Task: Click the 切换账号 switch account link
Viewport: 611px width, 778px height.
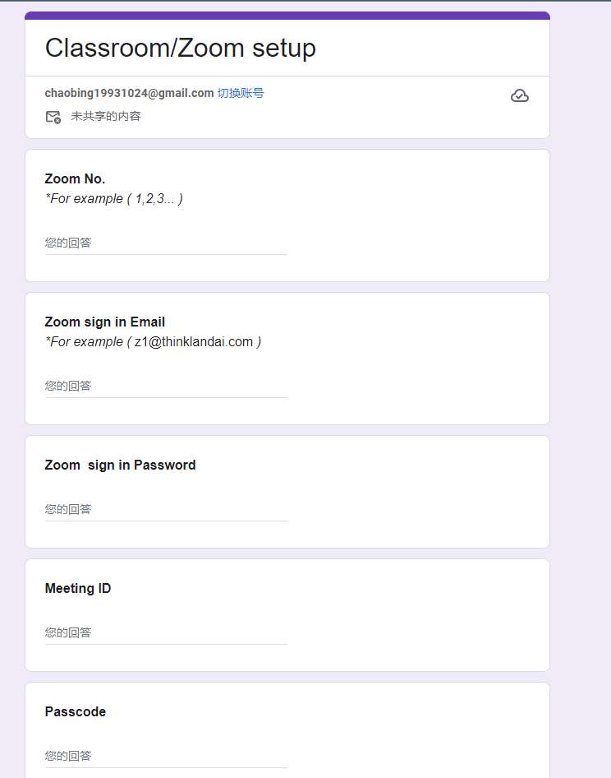Action: tap(241, 93)
